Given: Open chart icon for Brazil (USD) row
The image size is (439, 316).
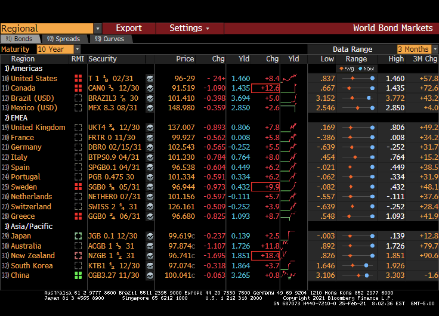Looking at the screenshot, I should click(150, 98).
